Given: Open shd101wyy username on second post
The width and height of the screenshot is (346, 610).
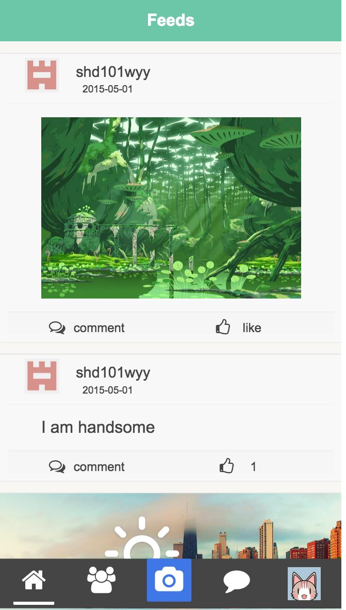Looking at the screenshot, I should [x=113, y=373].
